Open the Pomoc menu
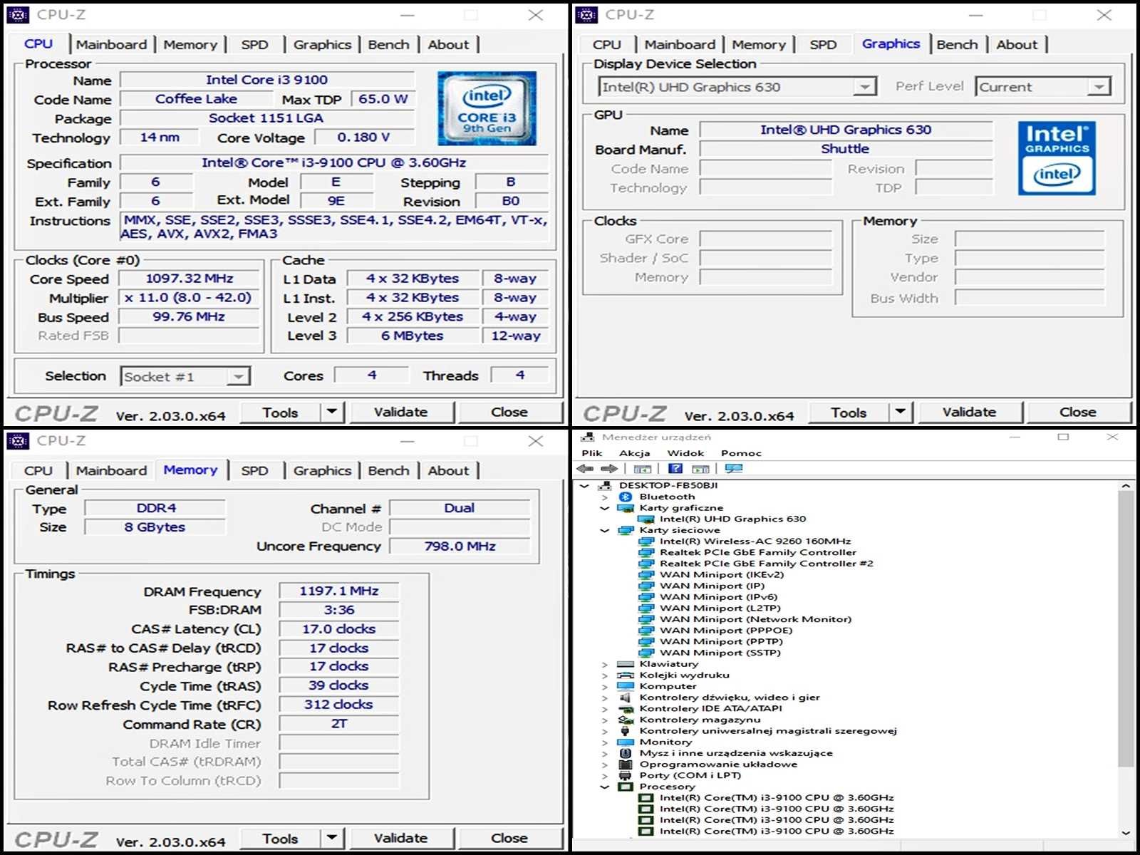Image resolution: width=1140 pixels, height=855 pixels. pyautogui.click(x=741, y=453)
